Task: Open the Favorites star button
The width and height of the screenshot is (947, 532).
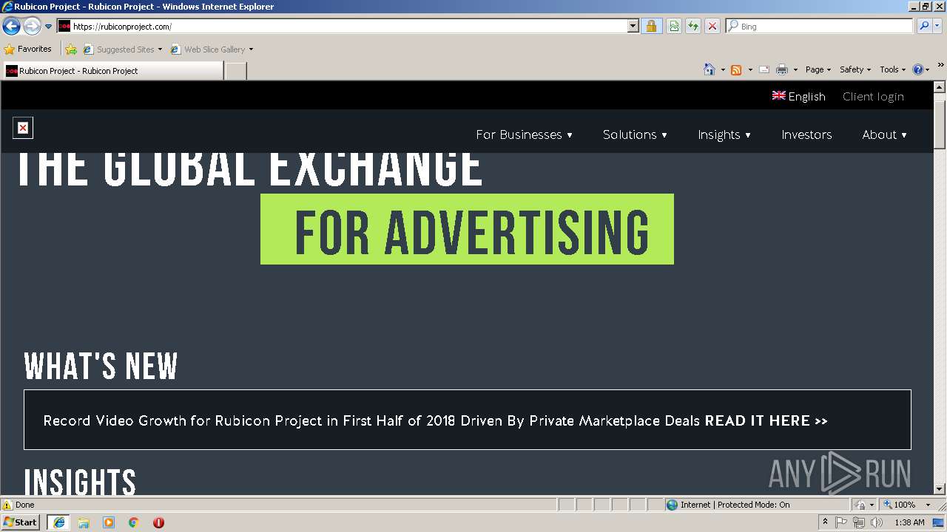Action: click(x=28, y=50)
